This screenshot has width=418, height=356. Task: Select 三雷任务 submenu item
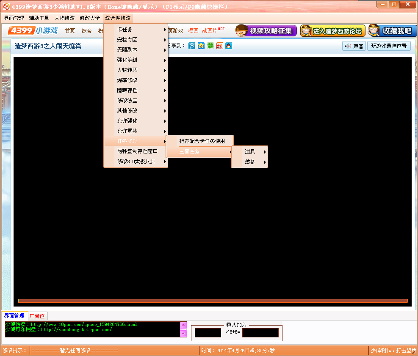[200, 152]
